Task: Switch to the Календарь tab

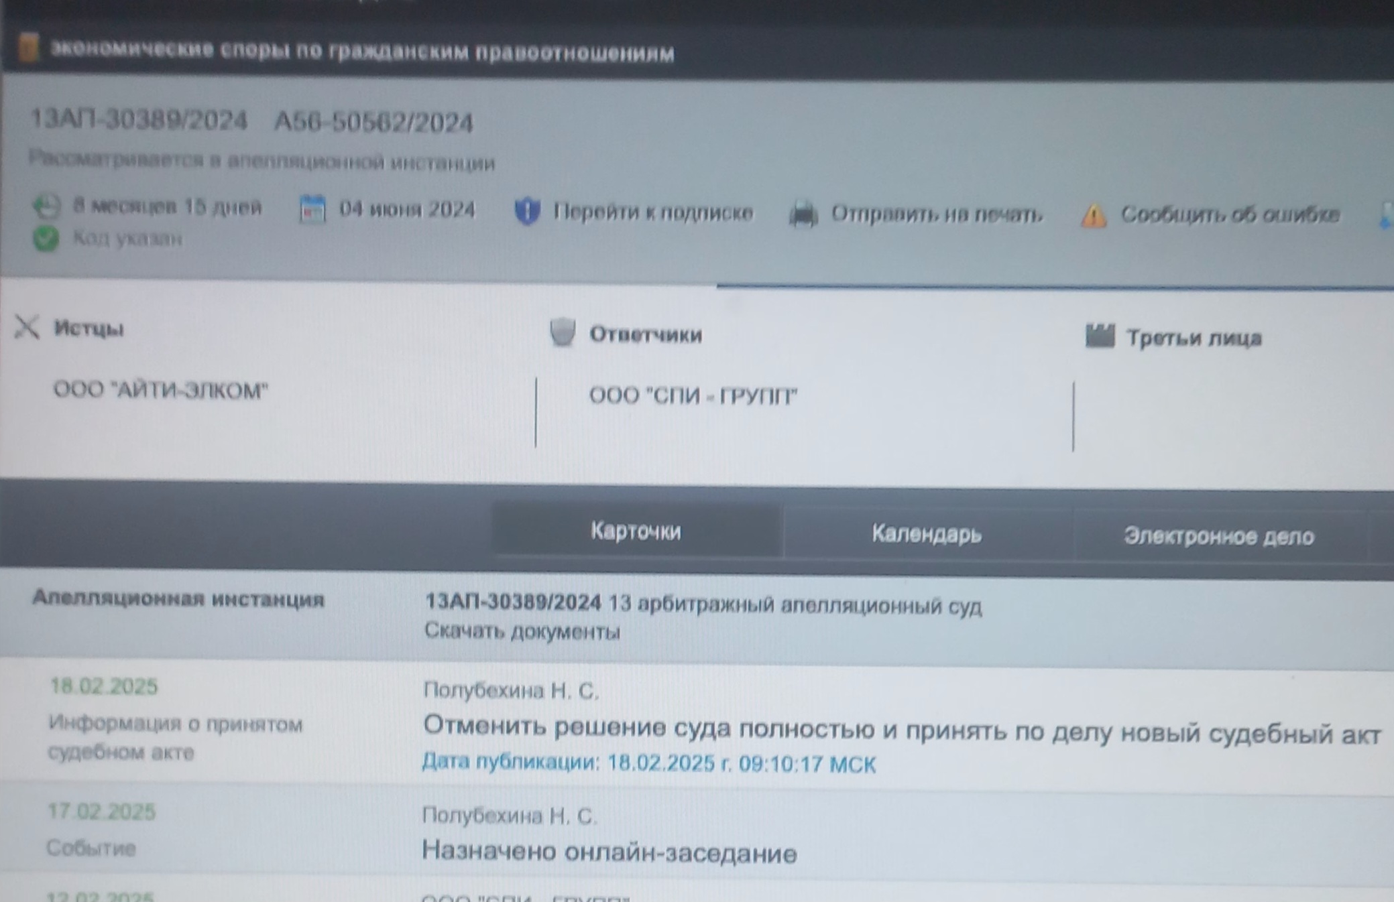Action: tap(927, 533)
